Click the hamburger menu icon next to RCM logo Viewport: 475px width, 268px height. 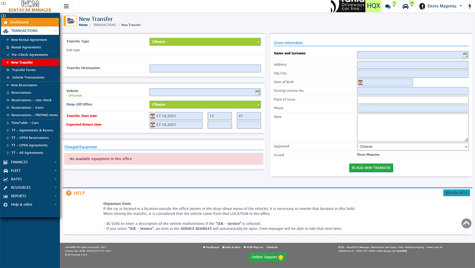tap(66, 6)
